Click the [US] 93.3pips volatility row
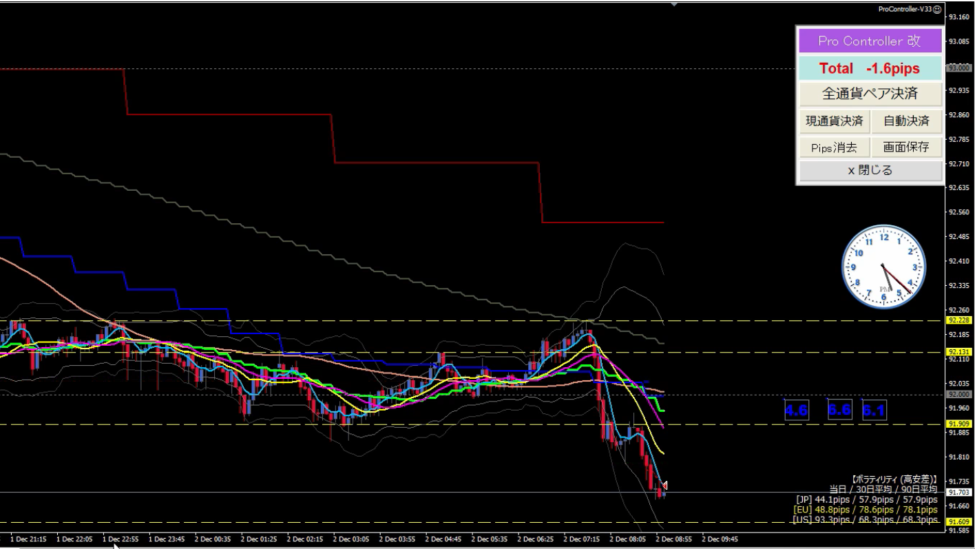This screenshot has height=549, width=975. click(x=866, y=519)
